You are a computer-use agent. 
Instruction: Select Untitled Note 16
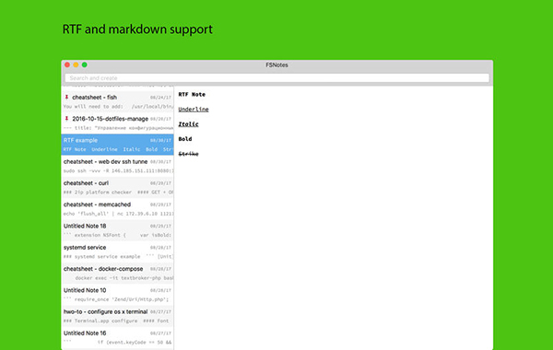(117, 337)
